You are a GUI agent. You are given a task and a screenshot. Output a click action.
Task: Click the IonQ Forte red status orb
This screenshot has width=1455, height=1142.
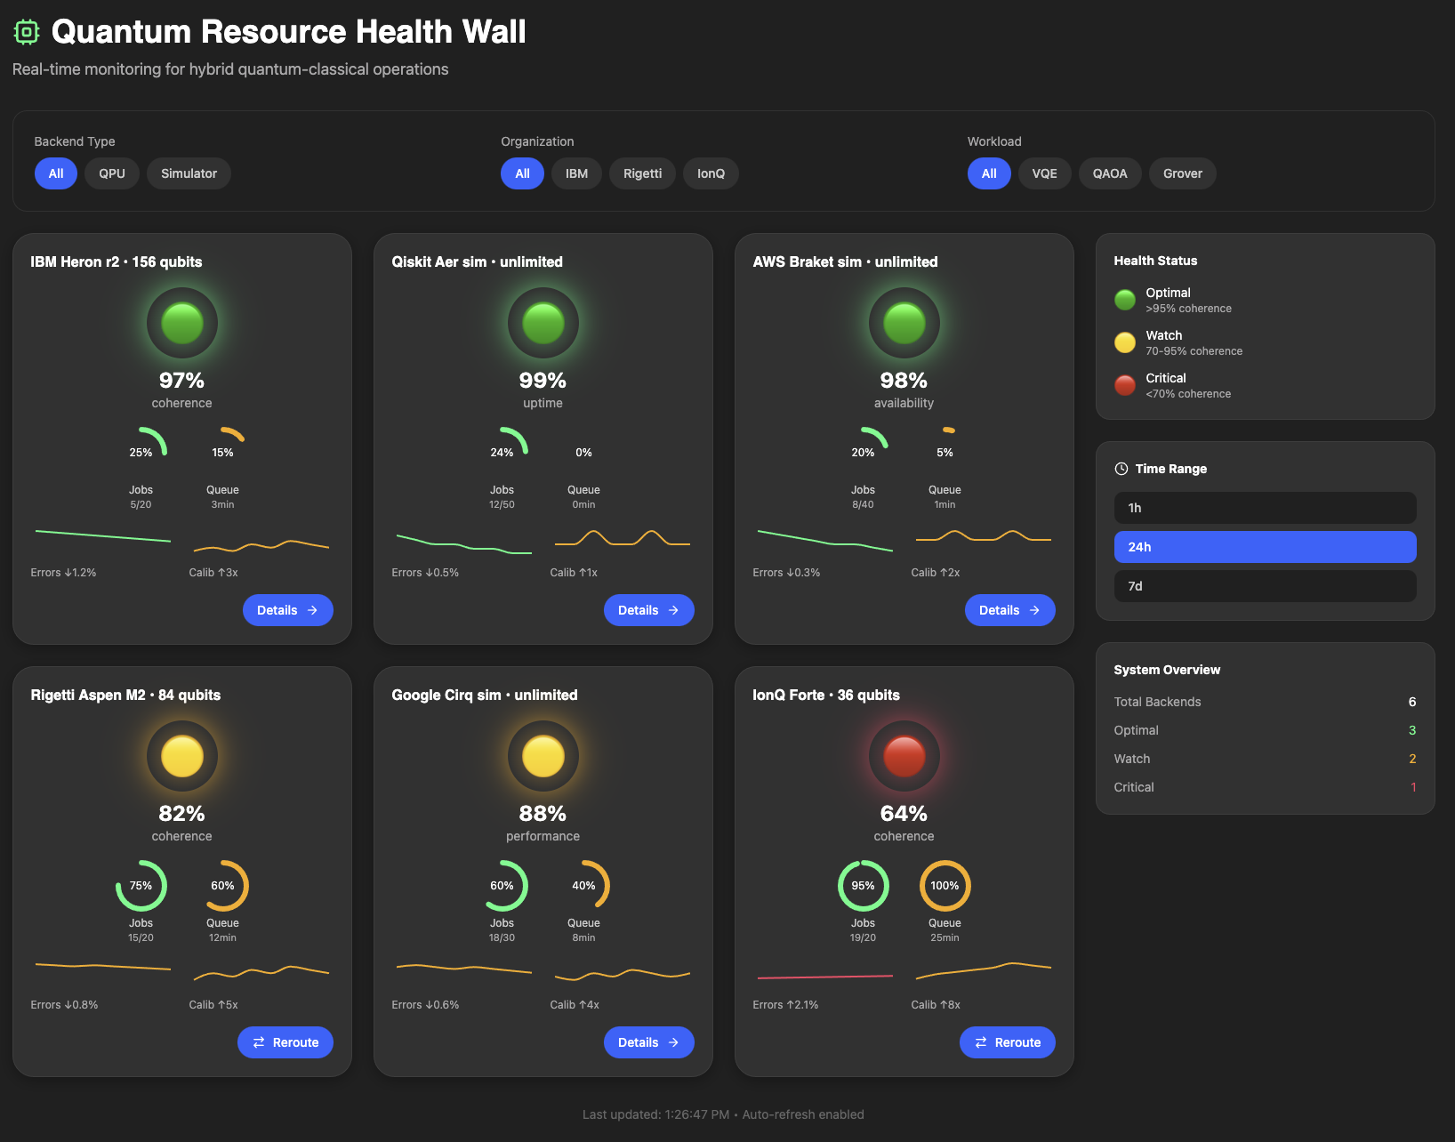pyautogui.click(x=904, y=756)
